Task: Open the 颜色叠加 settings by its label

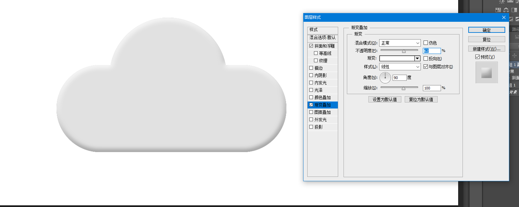Action: [322, 97]
